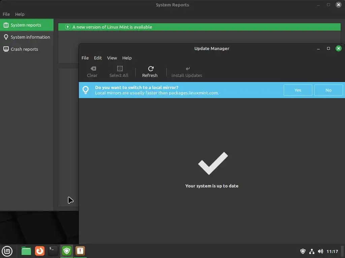Maximize the Update Manager window
Screen dimensions: 345x258
pyautogui.click(x=328, y=48)
